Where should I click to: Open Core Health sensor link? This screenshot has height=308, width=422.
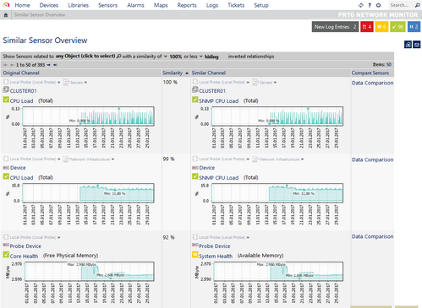pos(24,257)
